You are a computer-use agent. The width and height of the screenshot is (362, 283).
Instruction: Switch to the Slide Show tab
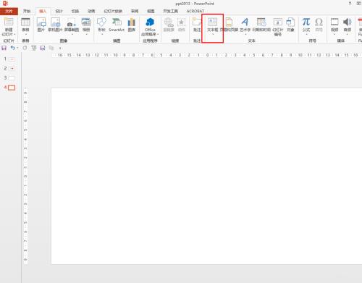[x=113, y=11]
